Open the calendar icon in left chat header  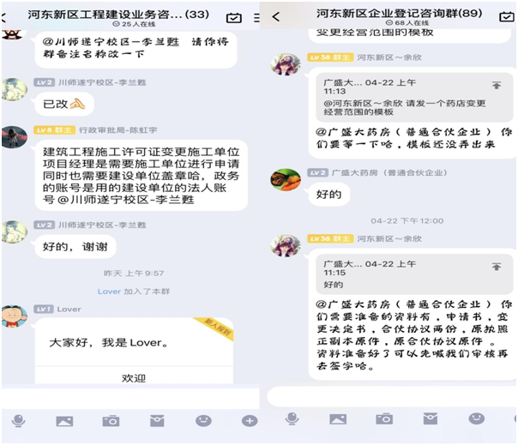click(x=234, y=17)
